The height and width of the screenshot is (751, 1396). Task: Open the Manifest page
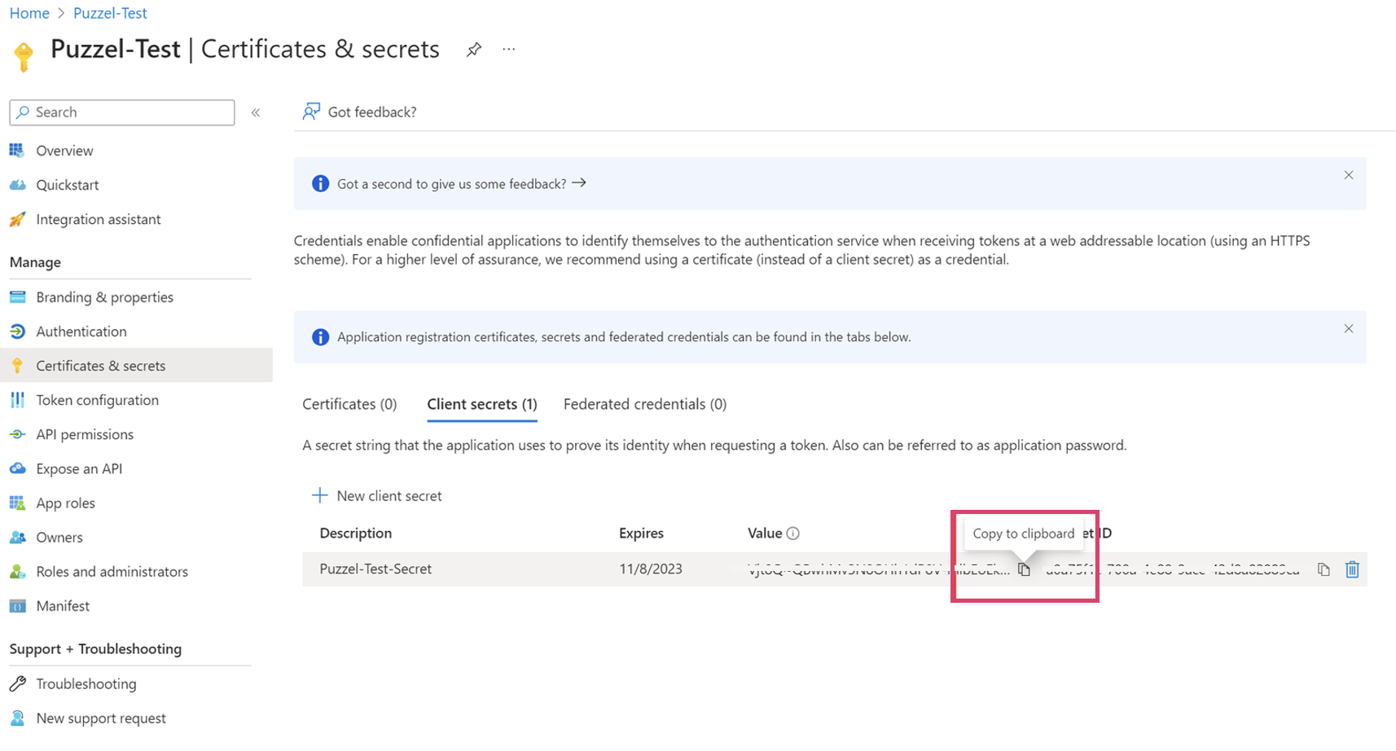(x=63, y=605)
